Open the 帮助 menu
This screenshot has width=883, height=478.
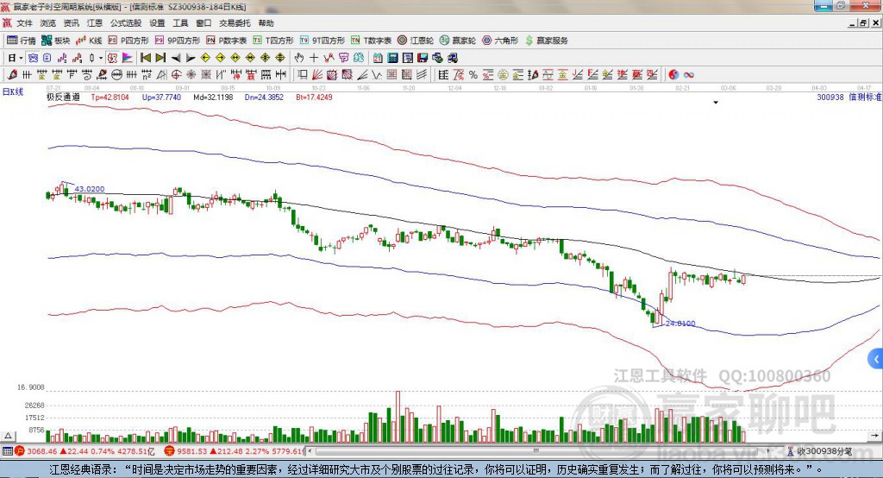point(266,23)
